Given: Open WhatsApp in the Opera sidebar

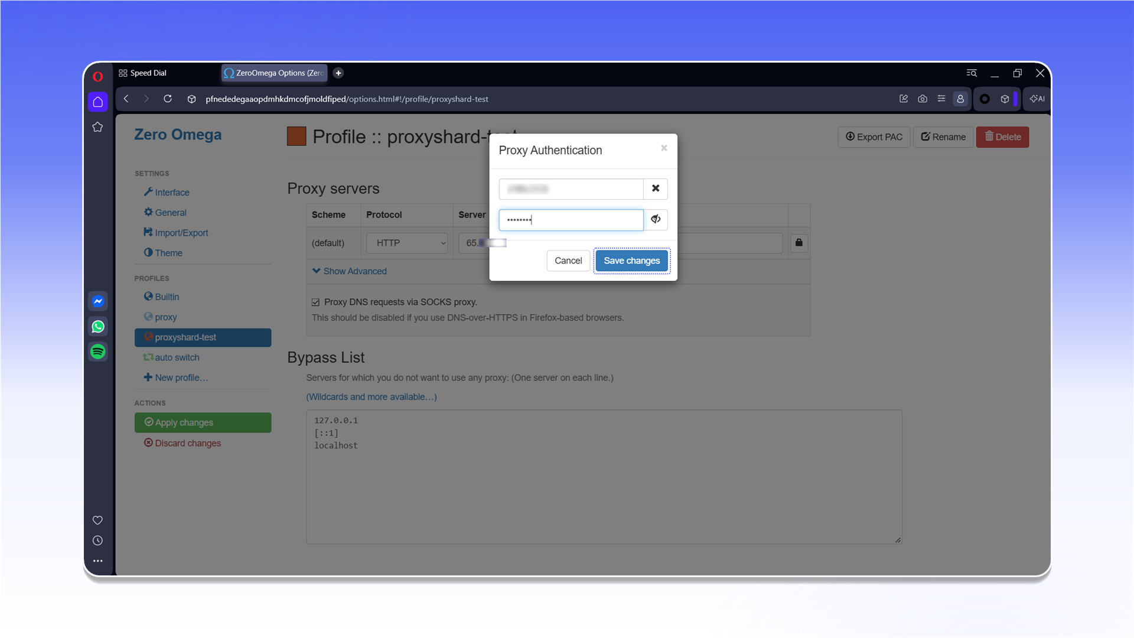Looking at the screenshot, I should pos(98,327).
